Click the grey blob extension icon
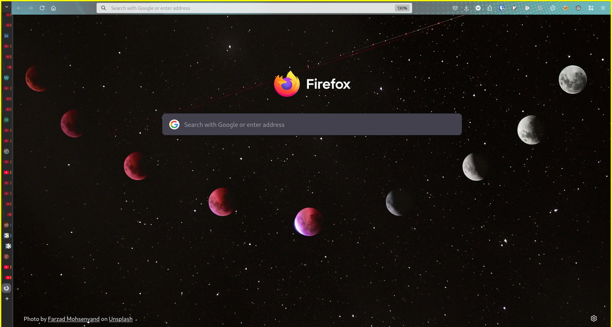Viewport: 612px width, 327px height. (x=527, y=8)
